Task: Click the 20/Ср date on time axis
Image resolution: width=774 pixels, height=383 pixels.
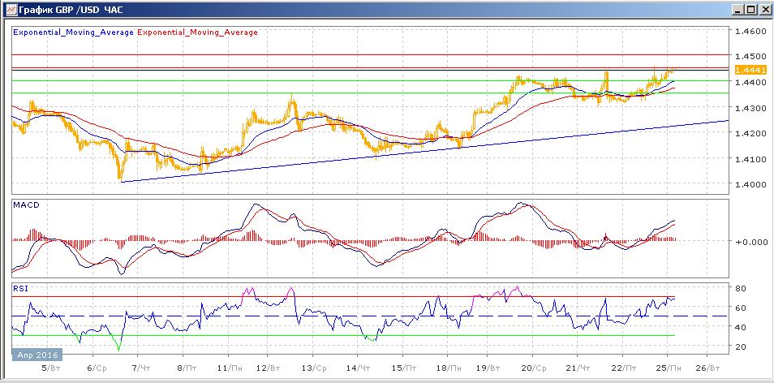Action: 533,368
